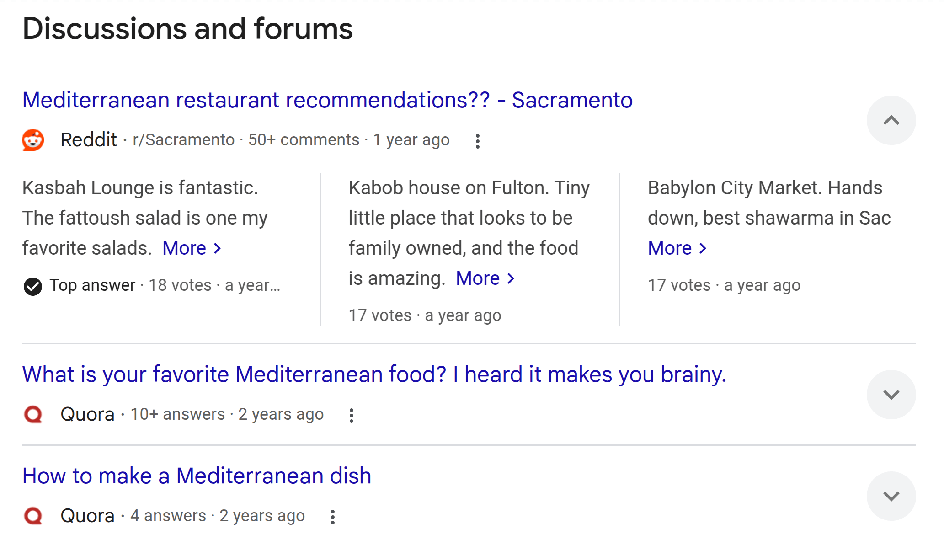Open the three-dot menu beside the Reddit post
The image size is (944, 540).
coord(478,141)
